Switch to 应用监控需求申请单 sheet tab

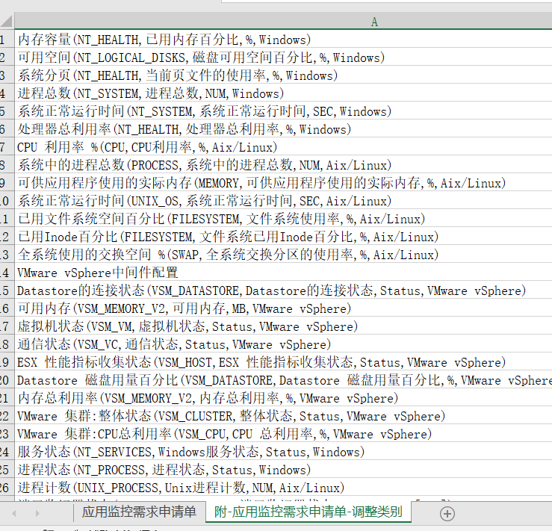[140, 512]
